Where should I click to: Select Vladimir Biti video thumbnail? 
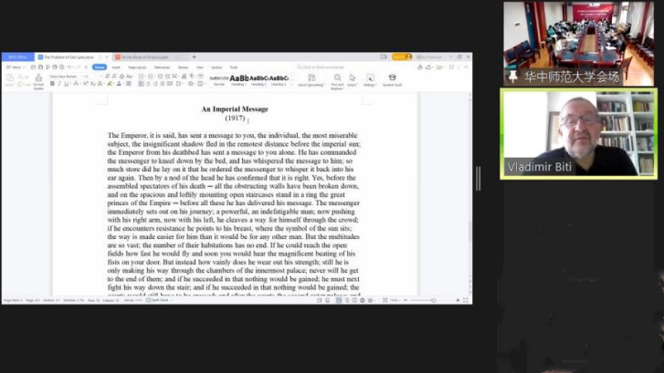(x=578, y=134)
